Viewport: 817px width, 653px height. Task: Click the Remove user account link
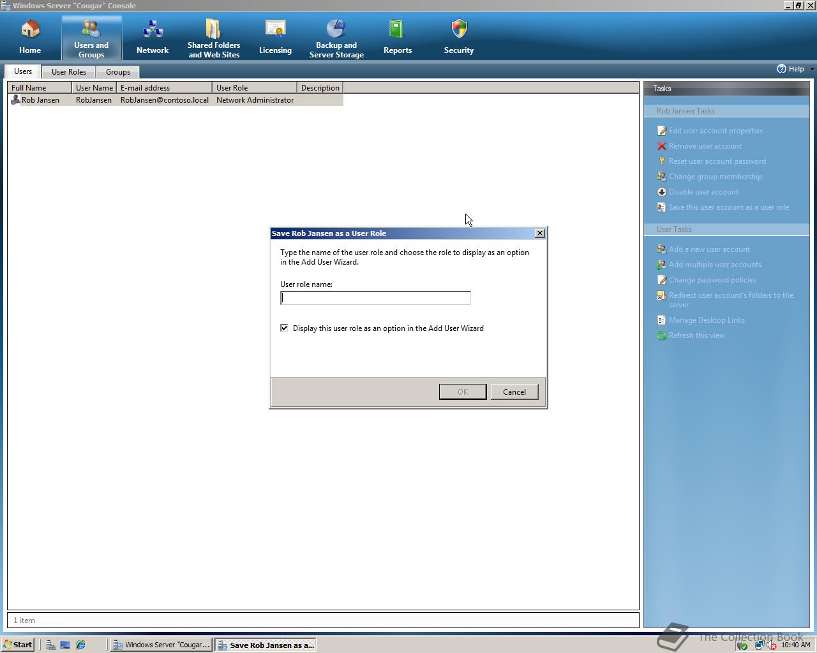pyautogui.click(x=705, y=146)
